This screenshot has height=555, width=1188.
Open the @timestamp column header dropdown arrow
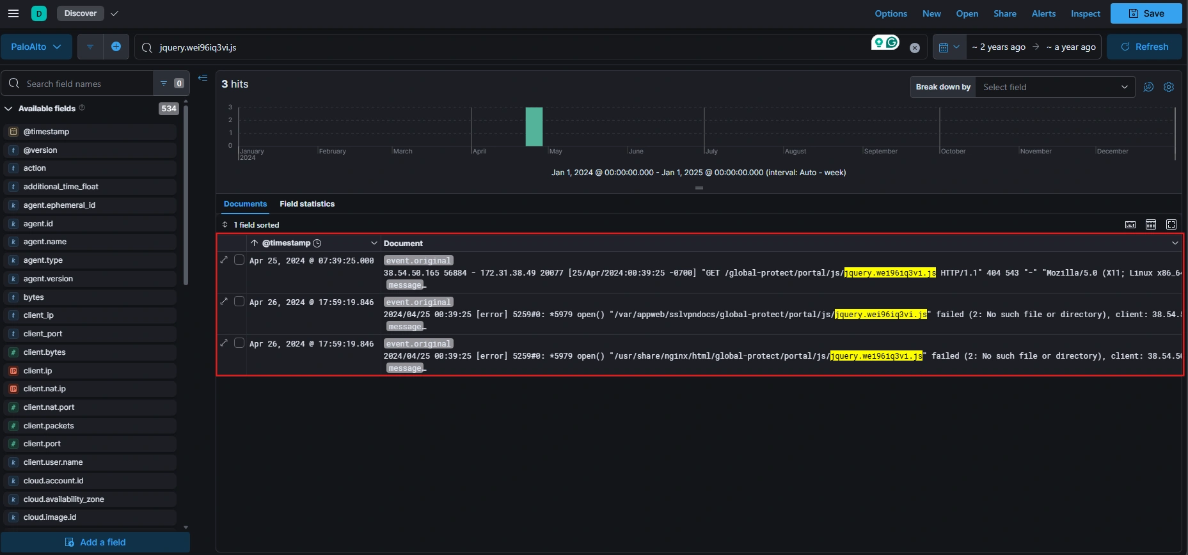click(x=374, y=244)
